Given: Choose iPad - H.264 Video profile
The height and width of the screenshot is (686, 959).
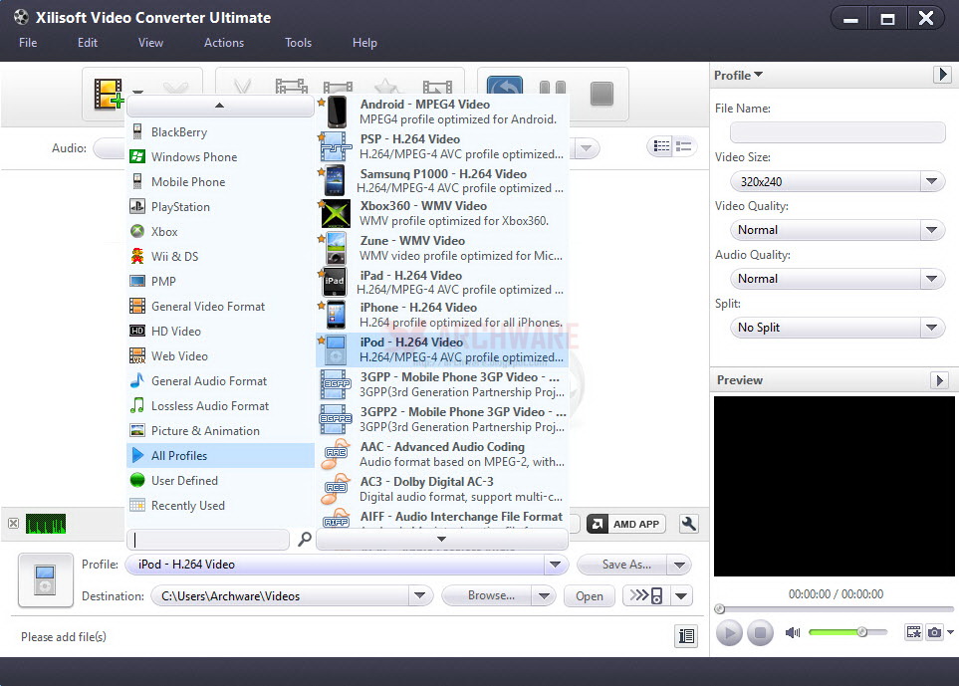Looking at the screenshot, I should pos(442,283).
